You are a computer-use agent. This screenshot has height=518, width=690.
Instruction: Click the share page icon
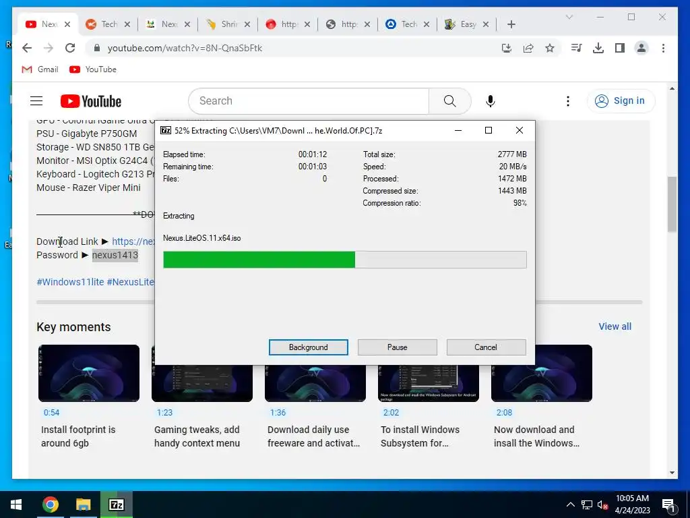click(528, 48)
